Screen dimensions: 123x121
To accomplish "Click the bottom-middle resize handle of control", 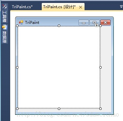I will point(59,109).
